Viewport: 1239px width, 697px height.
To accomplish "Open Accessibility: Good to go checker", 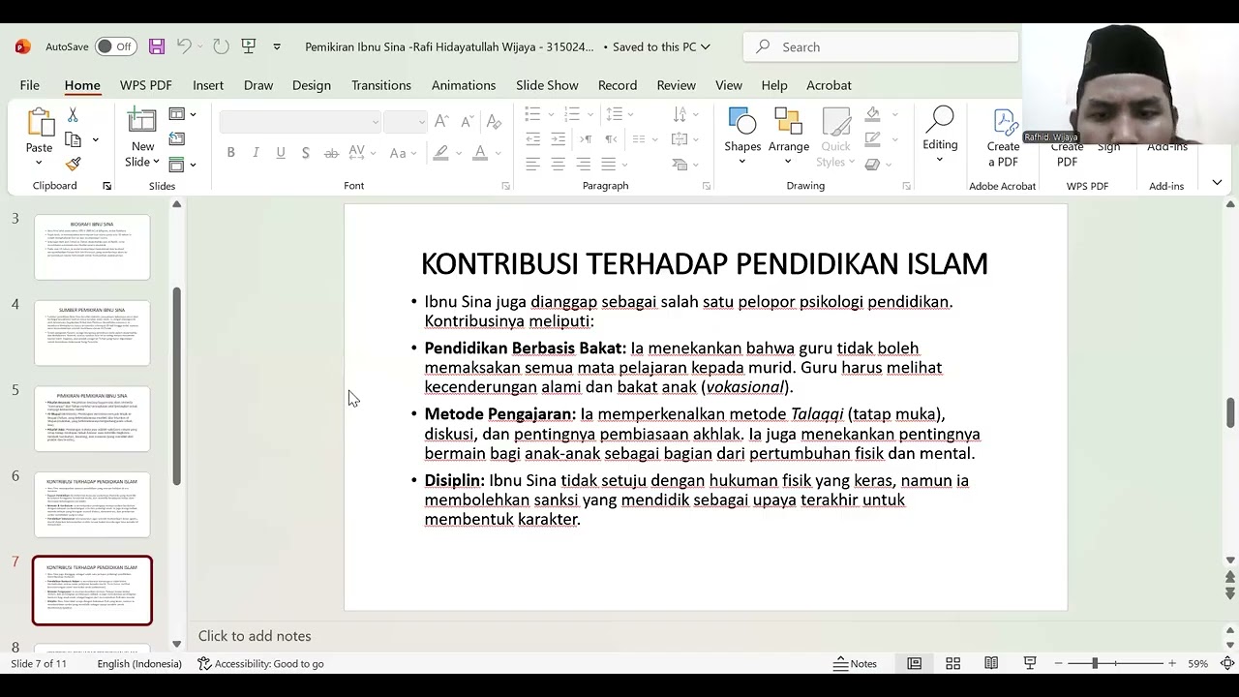I will point(260,663).
